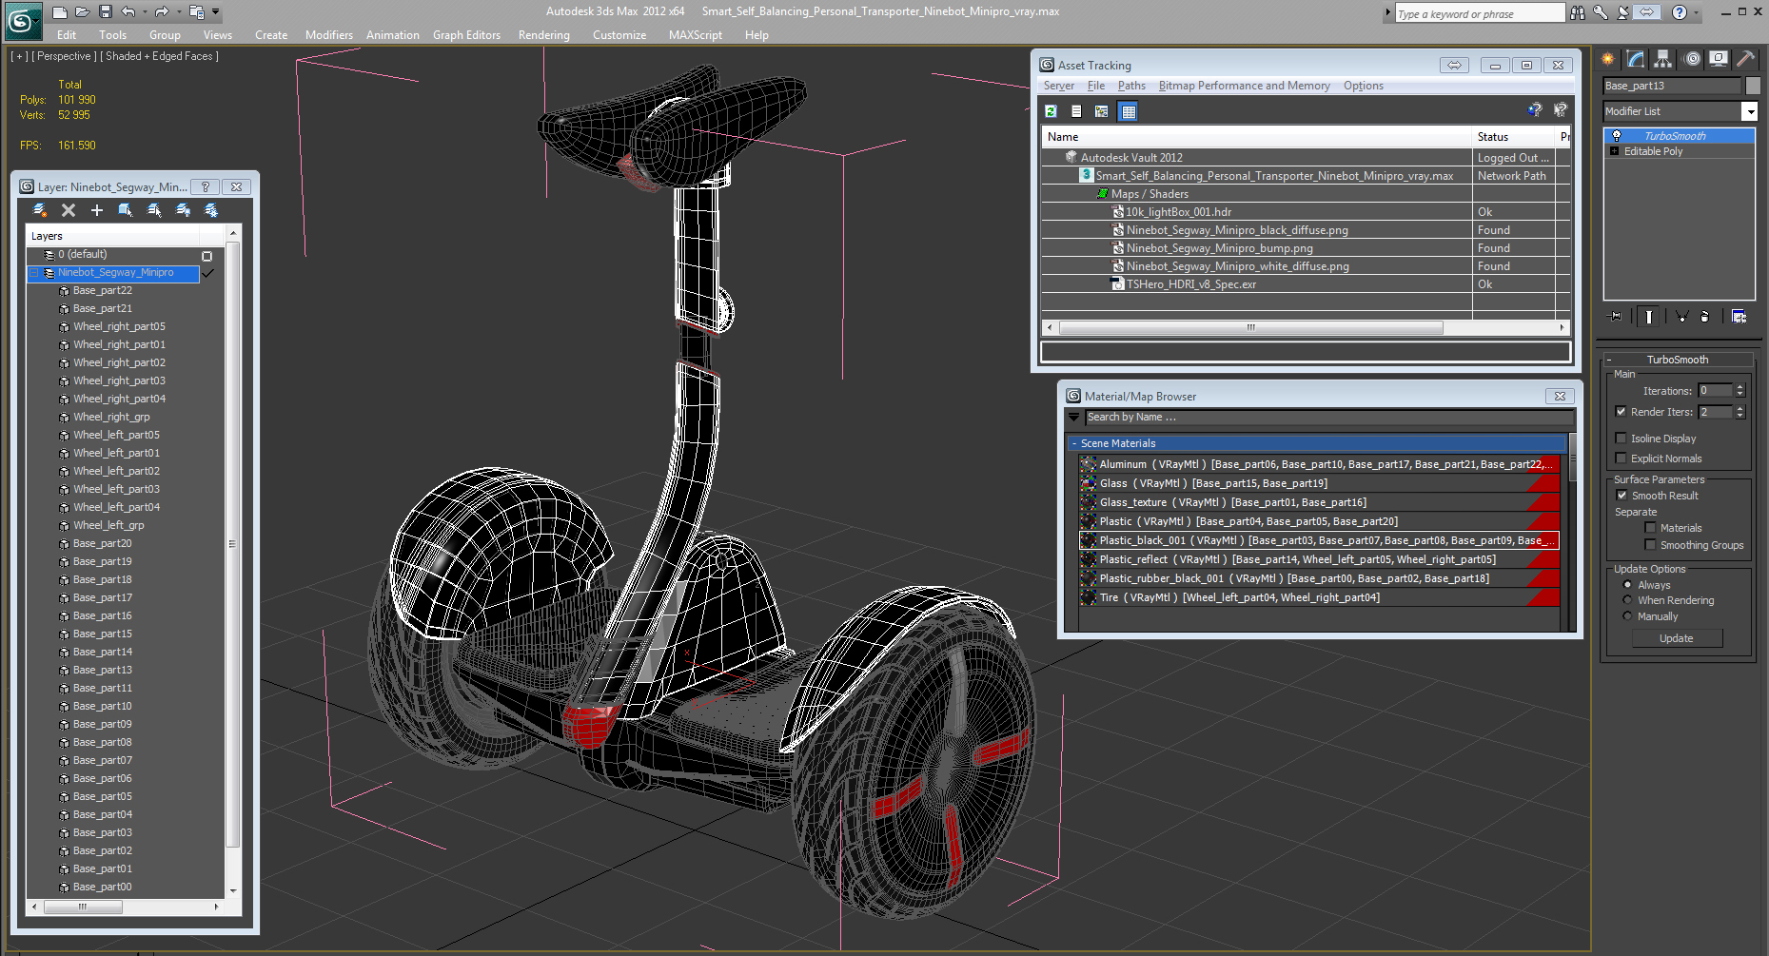Viewport: 1769px width, 956px height.
Task: Click the Save File icon
Action: click(x=106, y=12)
